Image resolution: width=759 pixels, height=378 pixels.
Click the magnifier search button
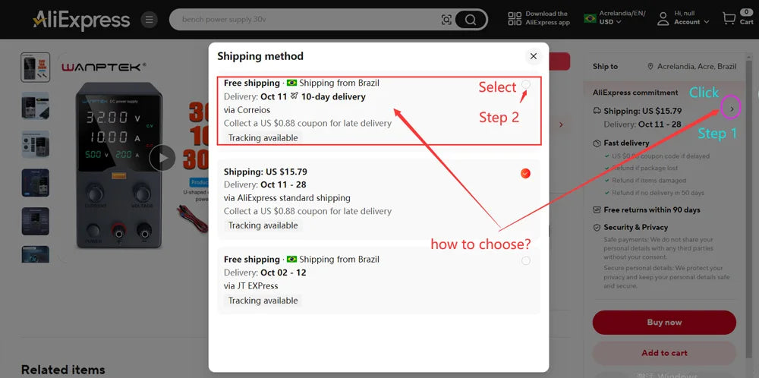471,20
